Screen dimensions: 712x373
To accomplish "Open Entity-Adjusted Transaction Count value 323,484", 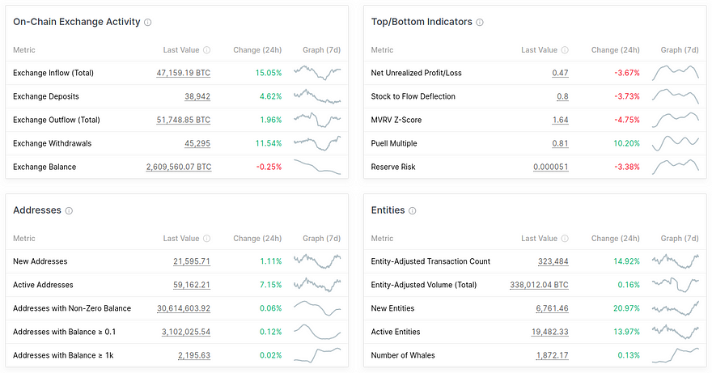I will tap(553, 261).
